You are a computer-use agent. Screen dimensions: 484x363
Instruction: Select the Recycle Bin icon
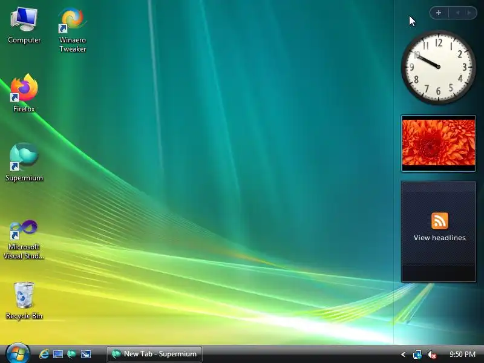(24, 300)
